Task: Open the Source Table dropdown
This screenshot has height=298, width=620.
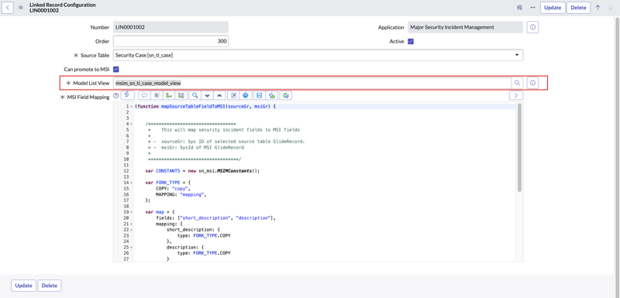Action: coord(318,55)
